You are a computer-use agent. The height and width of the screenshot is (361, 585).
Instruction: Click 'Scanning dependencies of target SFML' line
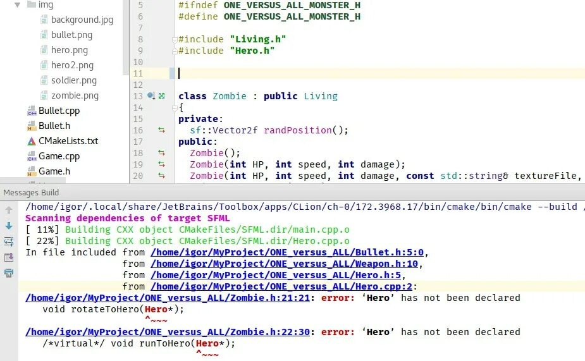click(128, 218)
